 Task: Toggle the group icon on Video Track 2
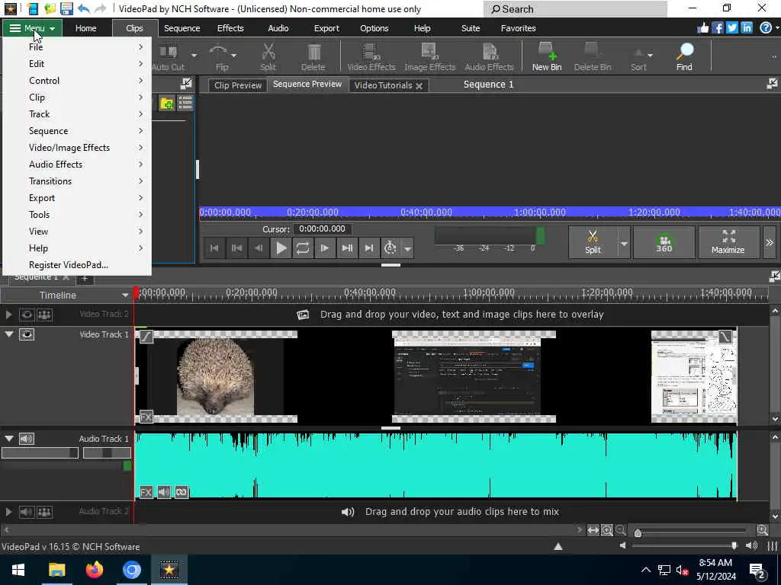[44, 315]
